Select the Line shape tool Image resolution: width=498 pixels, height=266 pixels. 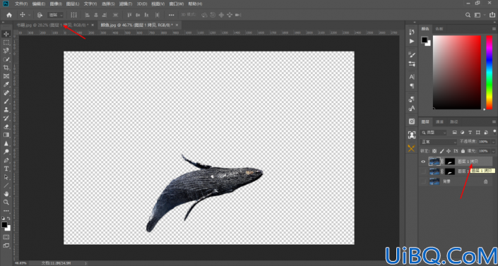tap(6, 186)
